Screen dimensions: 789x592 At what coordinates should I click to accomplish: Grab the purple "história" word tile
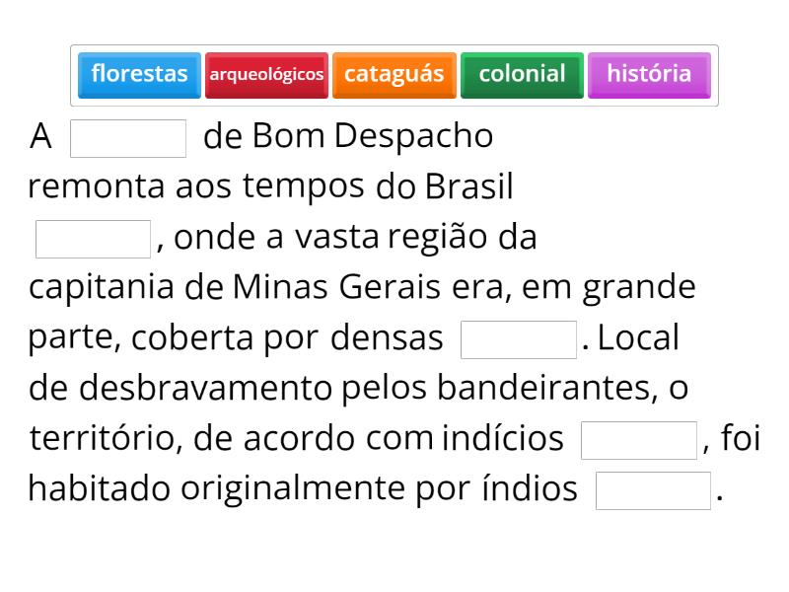click(x=649, y=75)
